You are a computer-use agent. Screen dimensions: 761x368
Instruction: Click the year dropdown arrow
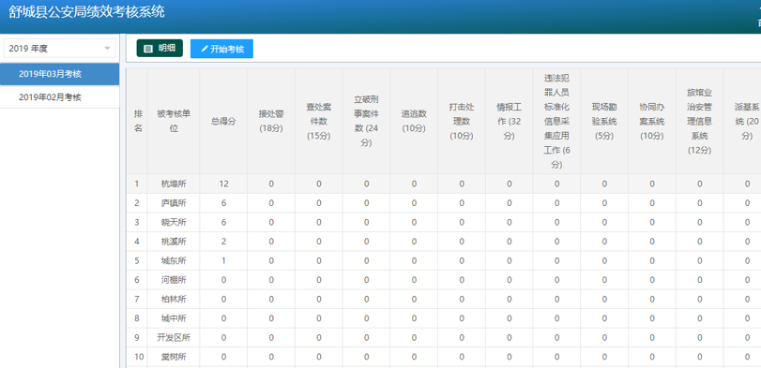click(x=107, y=49)
